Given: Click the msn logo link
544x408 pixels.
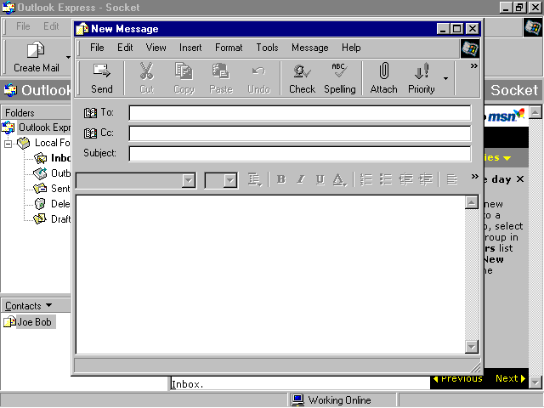Looking at the screenshot, I should (x=505, y=116).
